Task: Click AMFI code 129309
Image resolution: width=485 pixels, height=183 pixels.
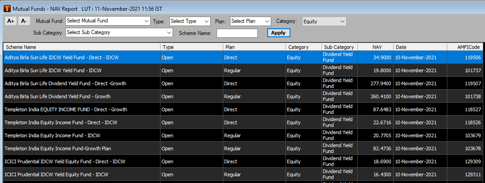Action: pos(472,161)
